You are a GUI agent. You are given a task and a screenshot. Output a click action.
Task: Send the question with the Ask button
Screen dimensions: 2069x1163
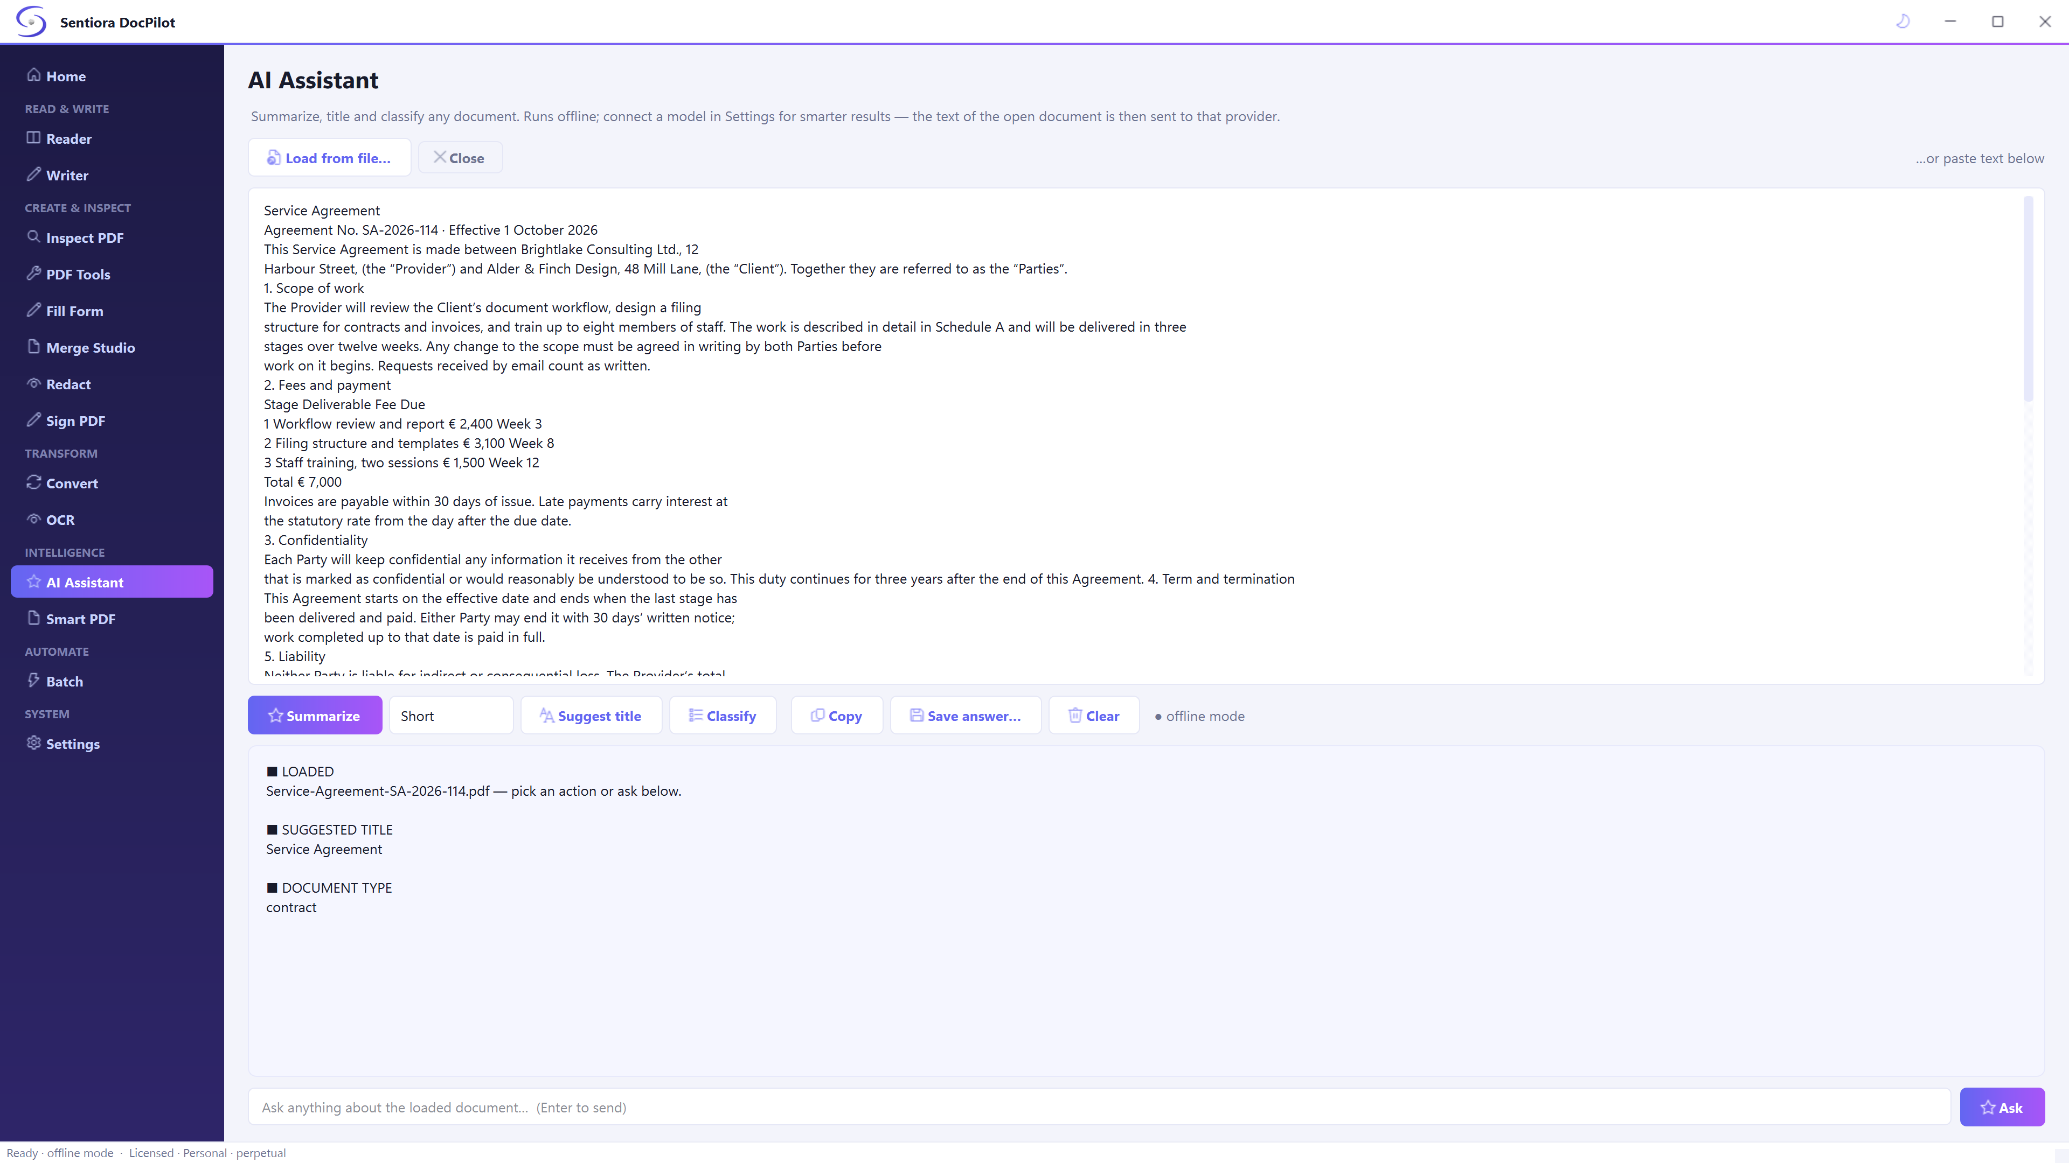click(x=2002, y=1107)
